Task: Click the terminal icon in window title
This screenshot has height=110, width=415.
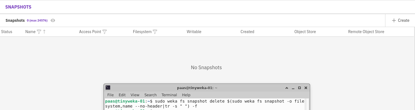Action: (x=108, y=88)
